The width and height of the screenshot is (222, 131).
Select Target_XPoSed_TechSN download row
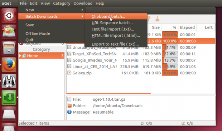(x=141, y=54)
